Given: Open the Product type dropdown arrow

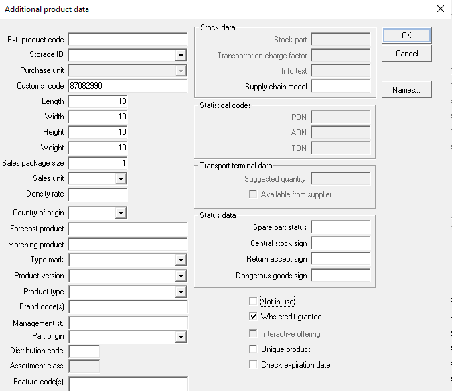Looking at the screenshot, I should coord(181,292).
